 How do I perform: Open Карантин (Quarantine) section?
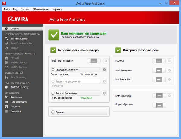pos(16,97)
